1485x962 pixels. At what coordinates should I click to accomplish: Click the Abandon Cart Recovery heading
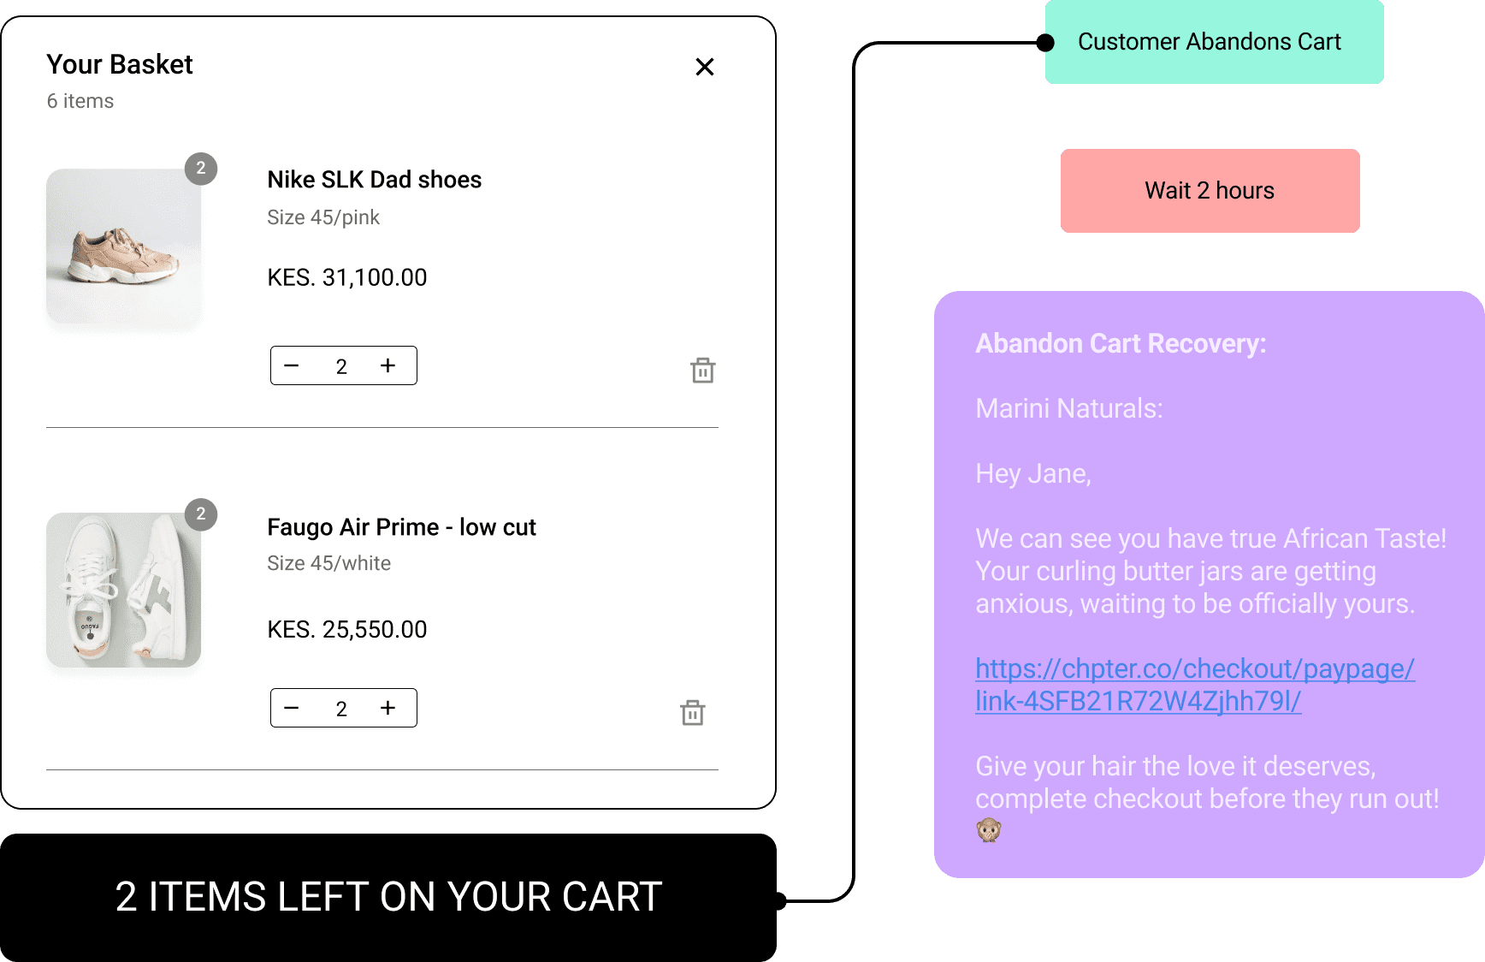coord(1121,344)
